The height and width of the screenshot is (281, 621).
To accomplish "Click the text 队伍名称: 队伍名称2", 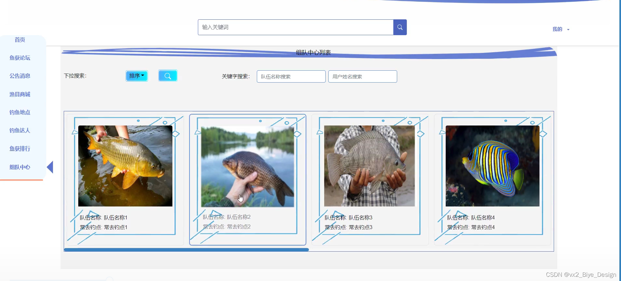I will (226, 217).
